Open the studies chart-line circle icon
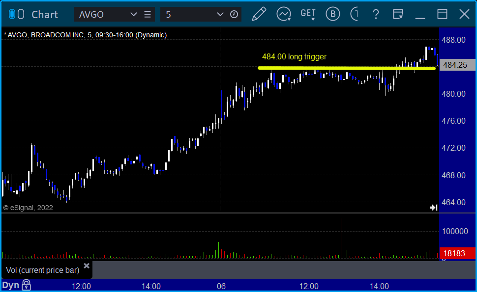477x292 pixels. pos(284,14)
